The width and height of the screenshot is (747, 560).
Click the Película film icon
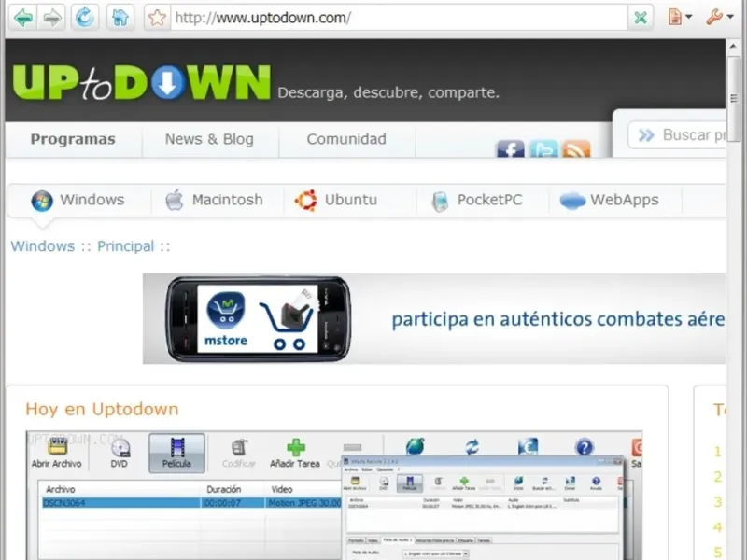click(x=176, y=447)
